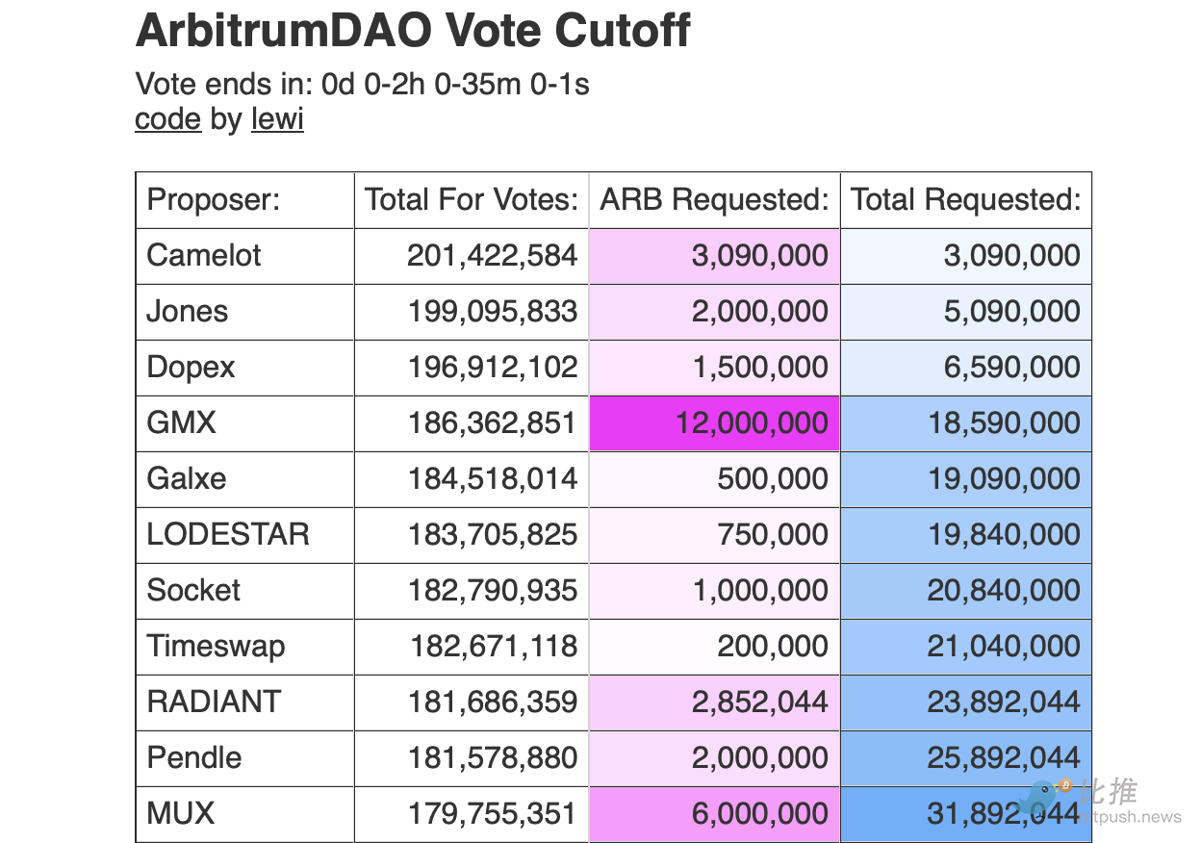Click Jones's 199,095,833 votes cell
The height and width of the screenshot is (843, 1201).
(x=492, y=312)
